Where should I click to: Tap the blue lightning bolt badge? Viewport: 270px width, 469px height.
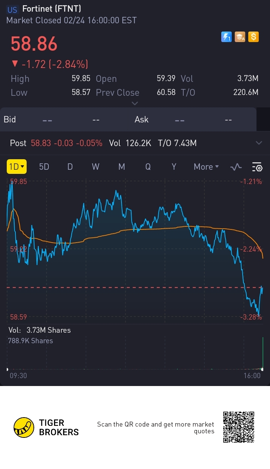click(x=226, y=37)
